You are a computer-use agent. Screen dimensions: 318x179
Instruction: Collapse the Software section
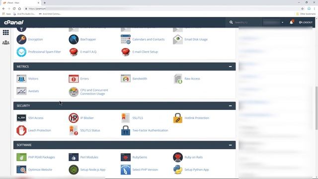pyautogui.click(x=230, y=145)
